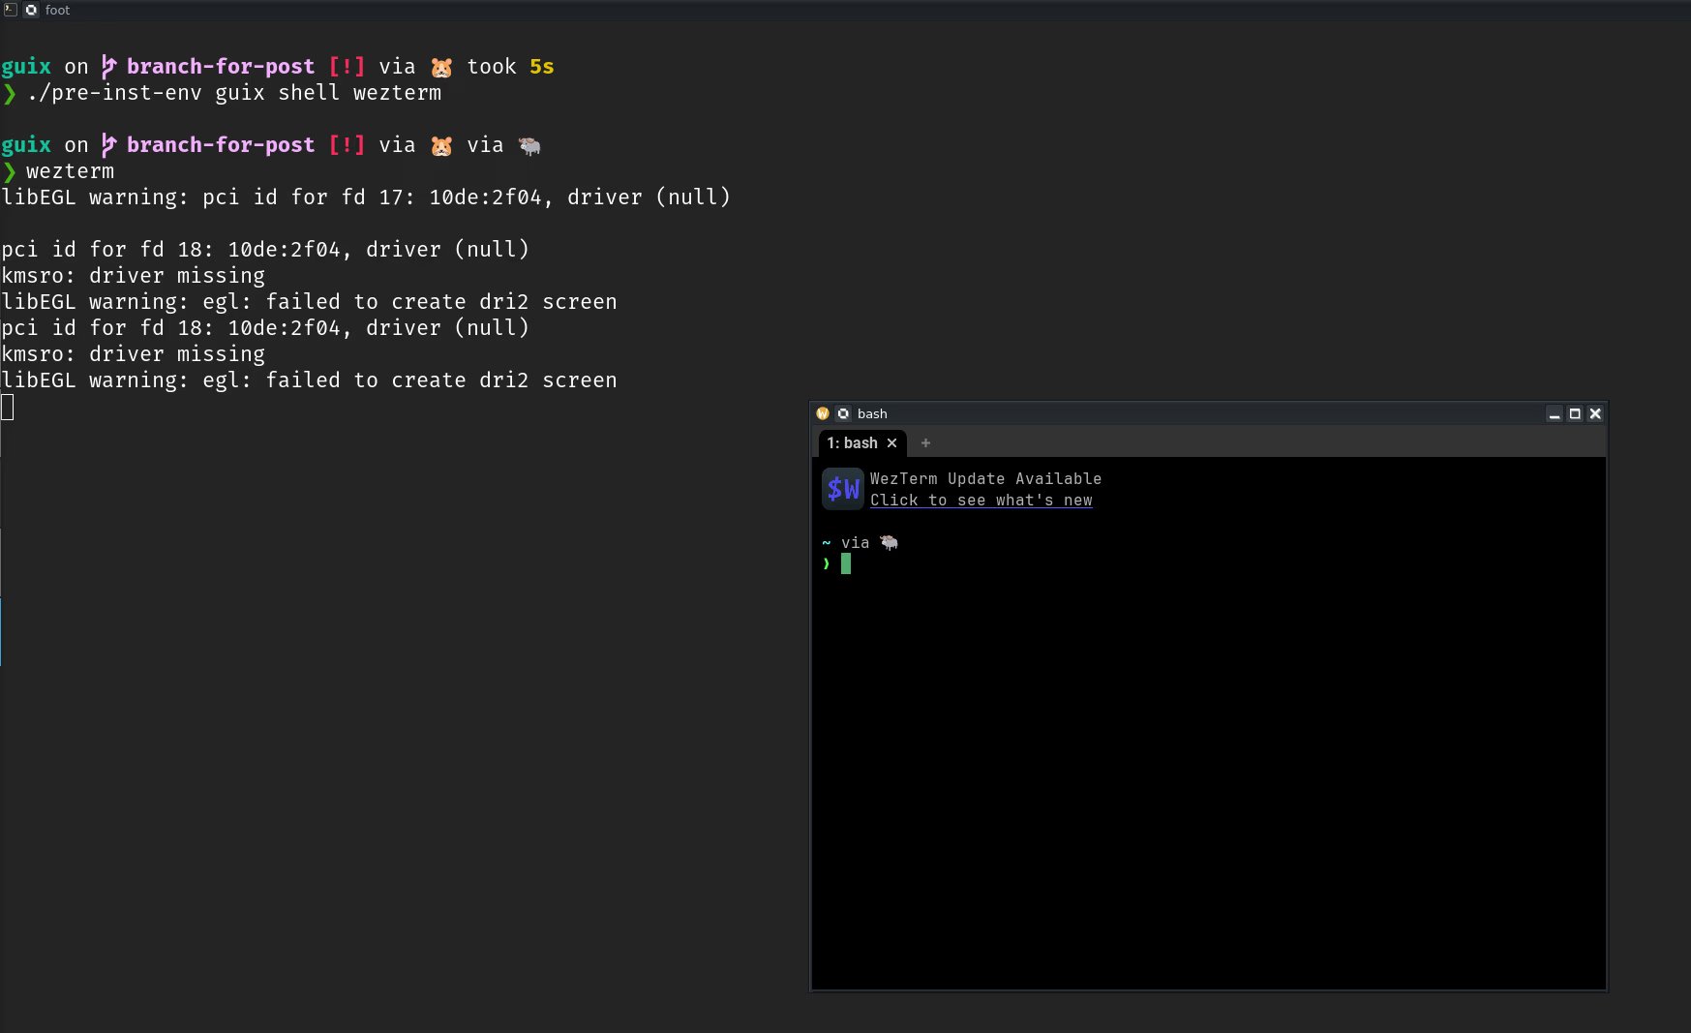Open the "Click to see what's new" link
1691x1033 pixels.
point(981,501)
